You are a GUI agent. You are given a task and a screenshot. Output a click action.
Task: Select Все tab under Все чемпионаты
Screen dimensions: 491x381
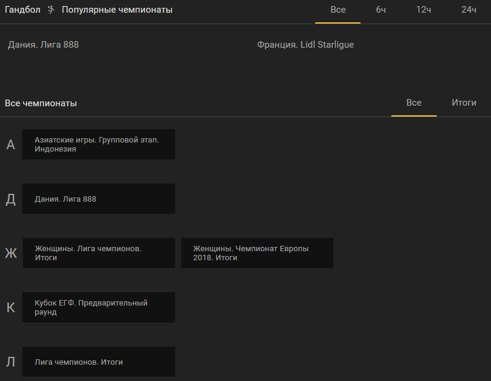tap(414, 103)
